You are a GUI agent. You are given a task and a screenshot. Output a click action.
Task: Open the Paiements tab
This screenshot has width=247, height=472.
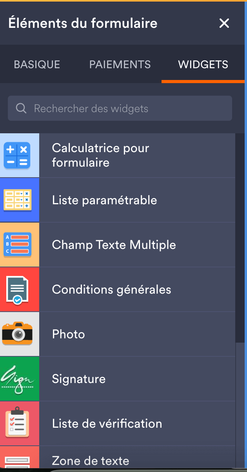pos(120,64)
